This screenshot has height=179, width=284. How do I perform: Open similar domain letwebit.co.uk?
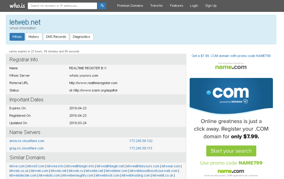[x=163, y=176]
